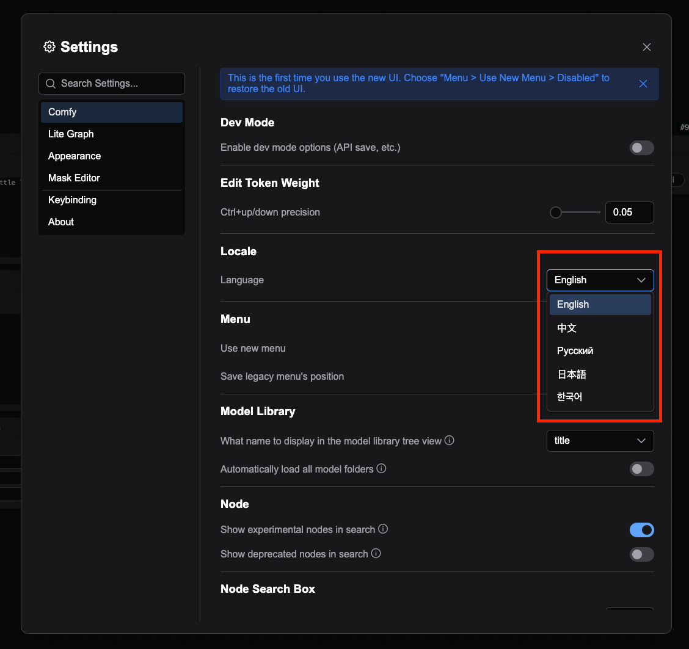Click info icon next to show experimental nodes
This screenshot has width=689, height=649.
coord(383,529)
